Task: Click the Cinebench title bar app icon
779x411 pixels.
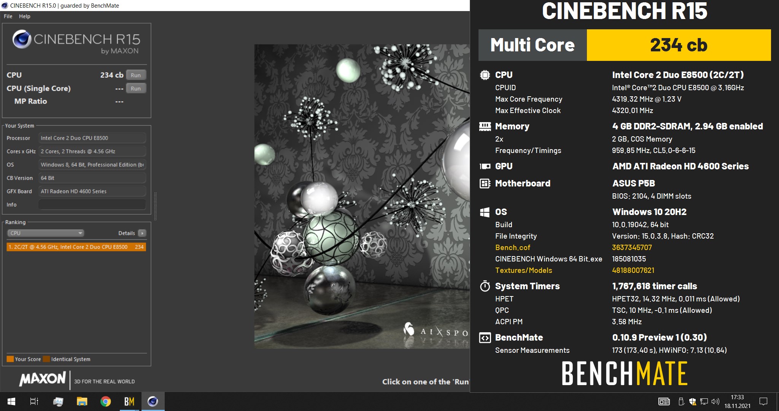Action: pyautogui.click(x=5, y=5)
